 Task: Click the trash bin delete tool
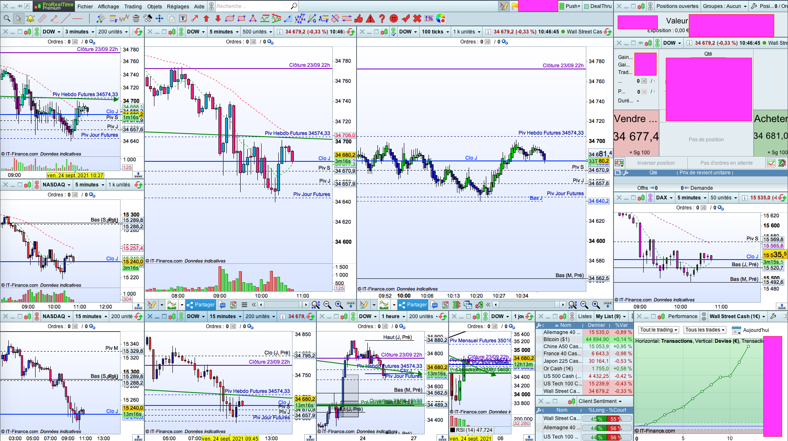click(x=136, y=18)
